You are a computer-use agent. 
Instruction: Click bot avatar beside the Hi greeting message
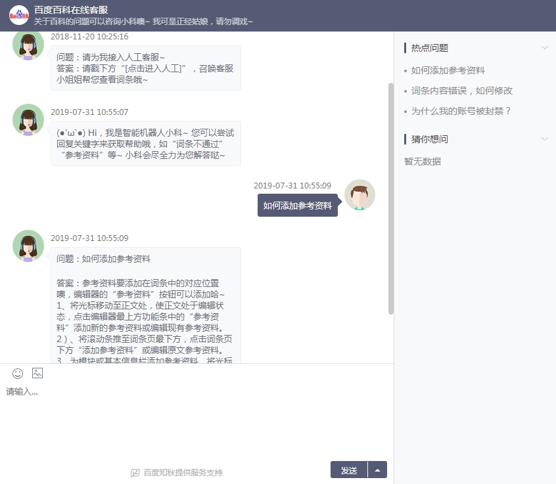tap(28, 120)
